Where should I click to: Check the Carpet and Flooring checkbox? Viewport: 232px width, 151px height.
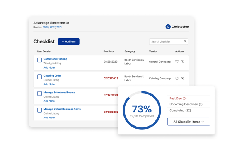(x=39, y=60)
